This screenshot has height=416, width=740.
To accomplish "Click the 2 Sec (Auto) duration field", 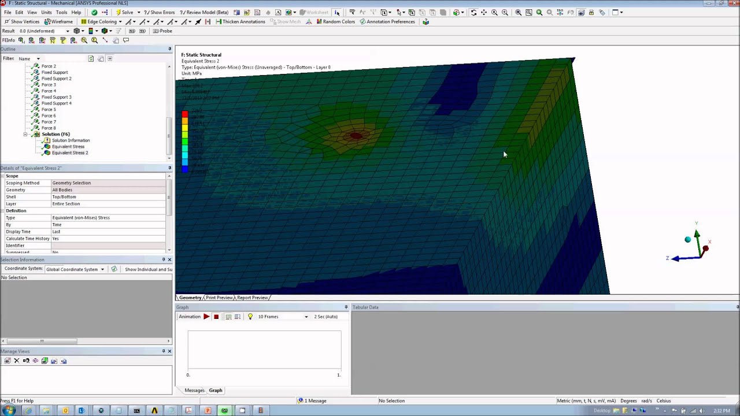I will pos(325,317).
